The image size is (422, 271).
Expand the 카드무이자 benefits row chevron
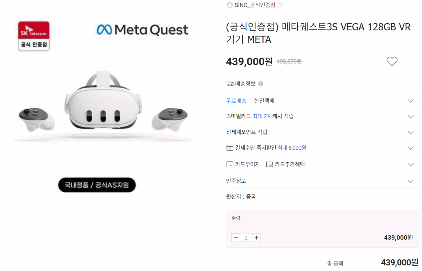point(410,165)
